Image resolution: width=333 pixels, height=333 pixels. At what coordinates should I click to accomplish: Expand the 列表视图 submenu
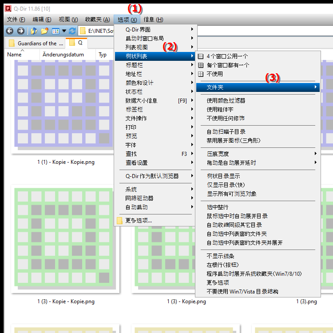click(x=155, y=47)
